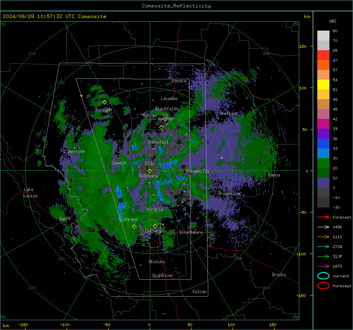The image size is (353, 330).
Task: Click the Didsbury town label
Action: (148, 176)
